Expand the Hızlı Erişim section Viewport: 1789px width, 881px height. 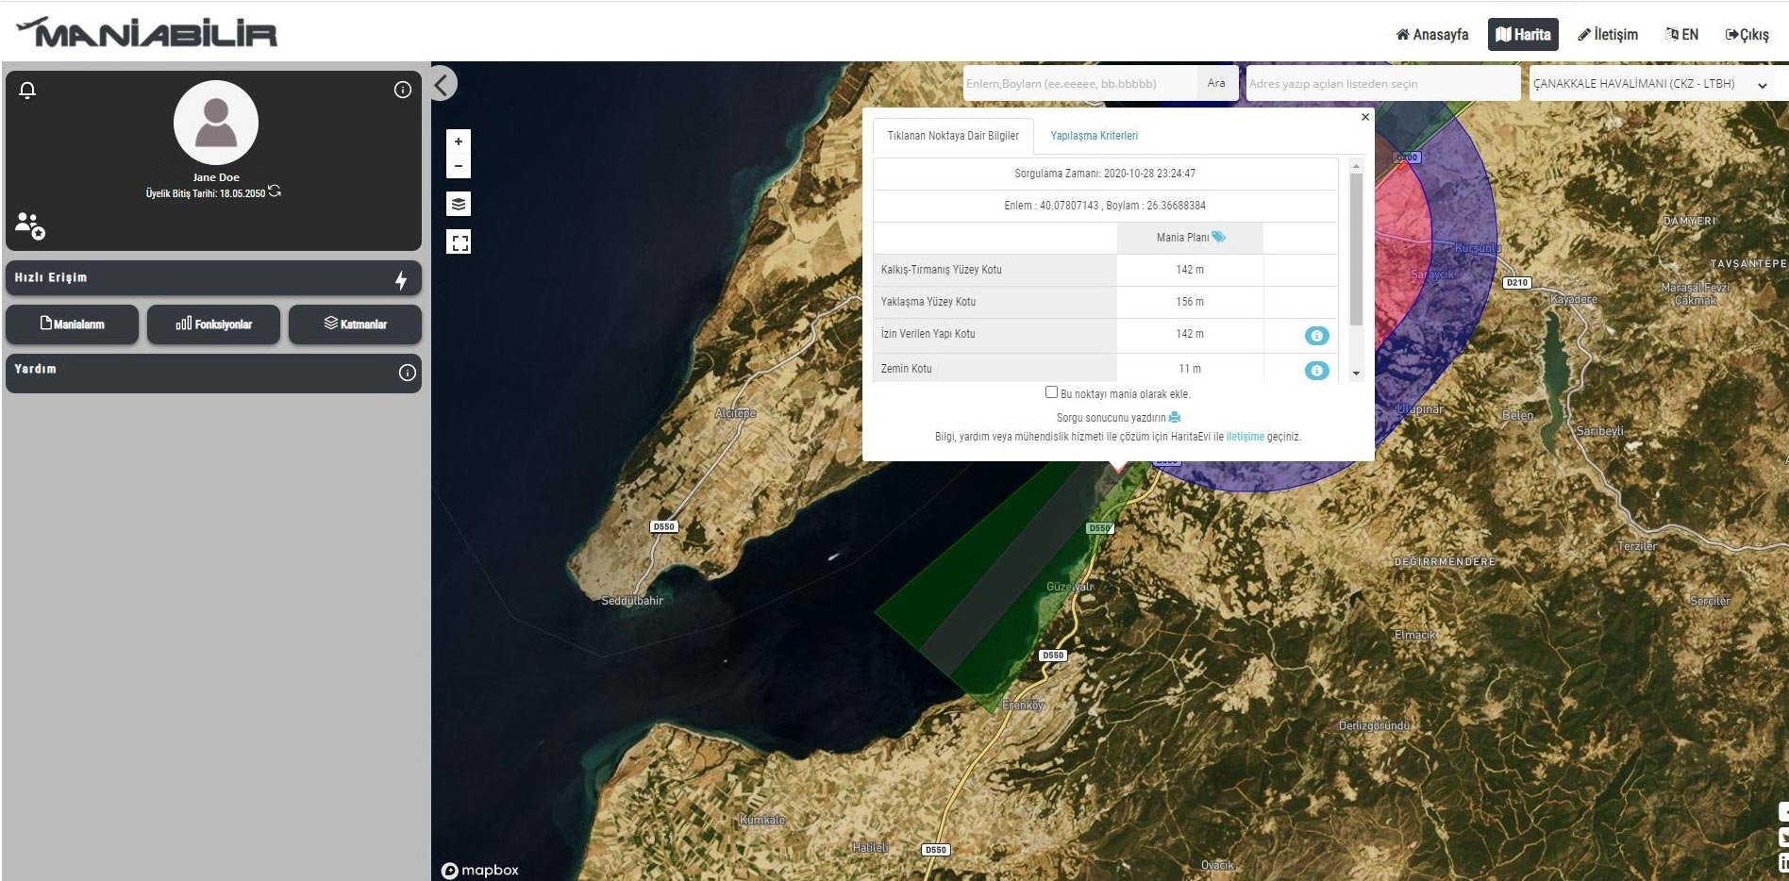[x=213, y=278]
